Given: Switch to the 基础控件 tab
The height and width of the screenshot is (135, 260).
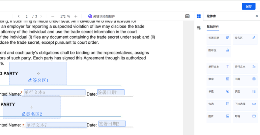Looking at the screenshot, I should click(213, 27).
